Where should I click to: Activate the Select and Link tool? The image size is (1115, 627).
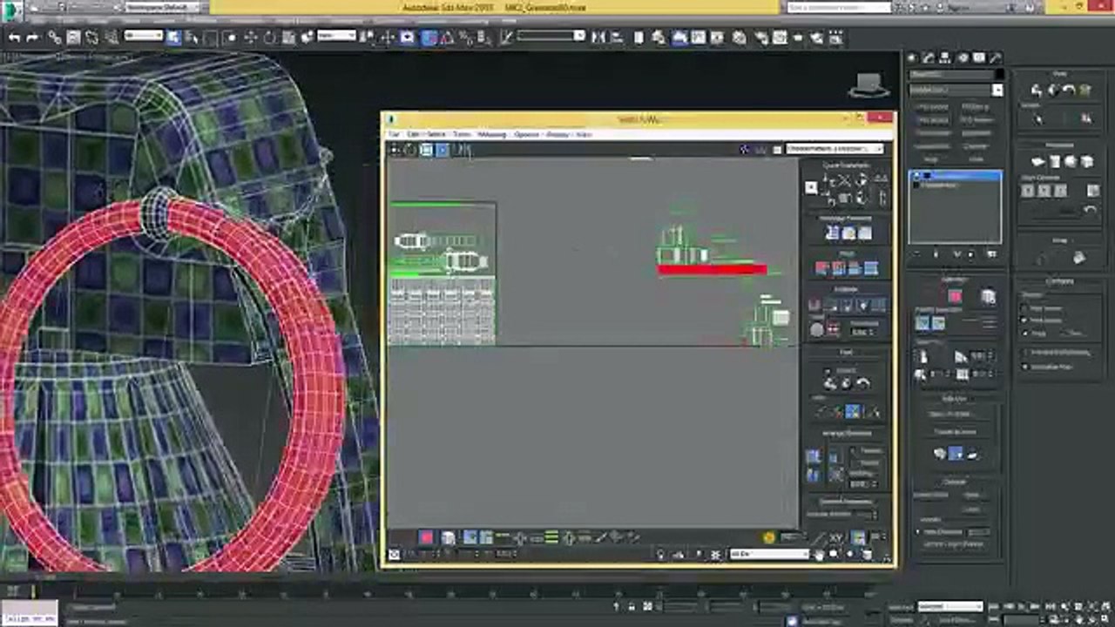(54, 37)
